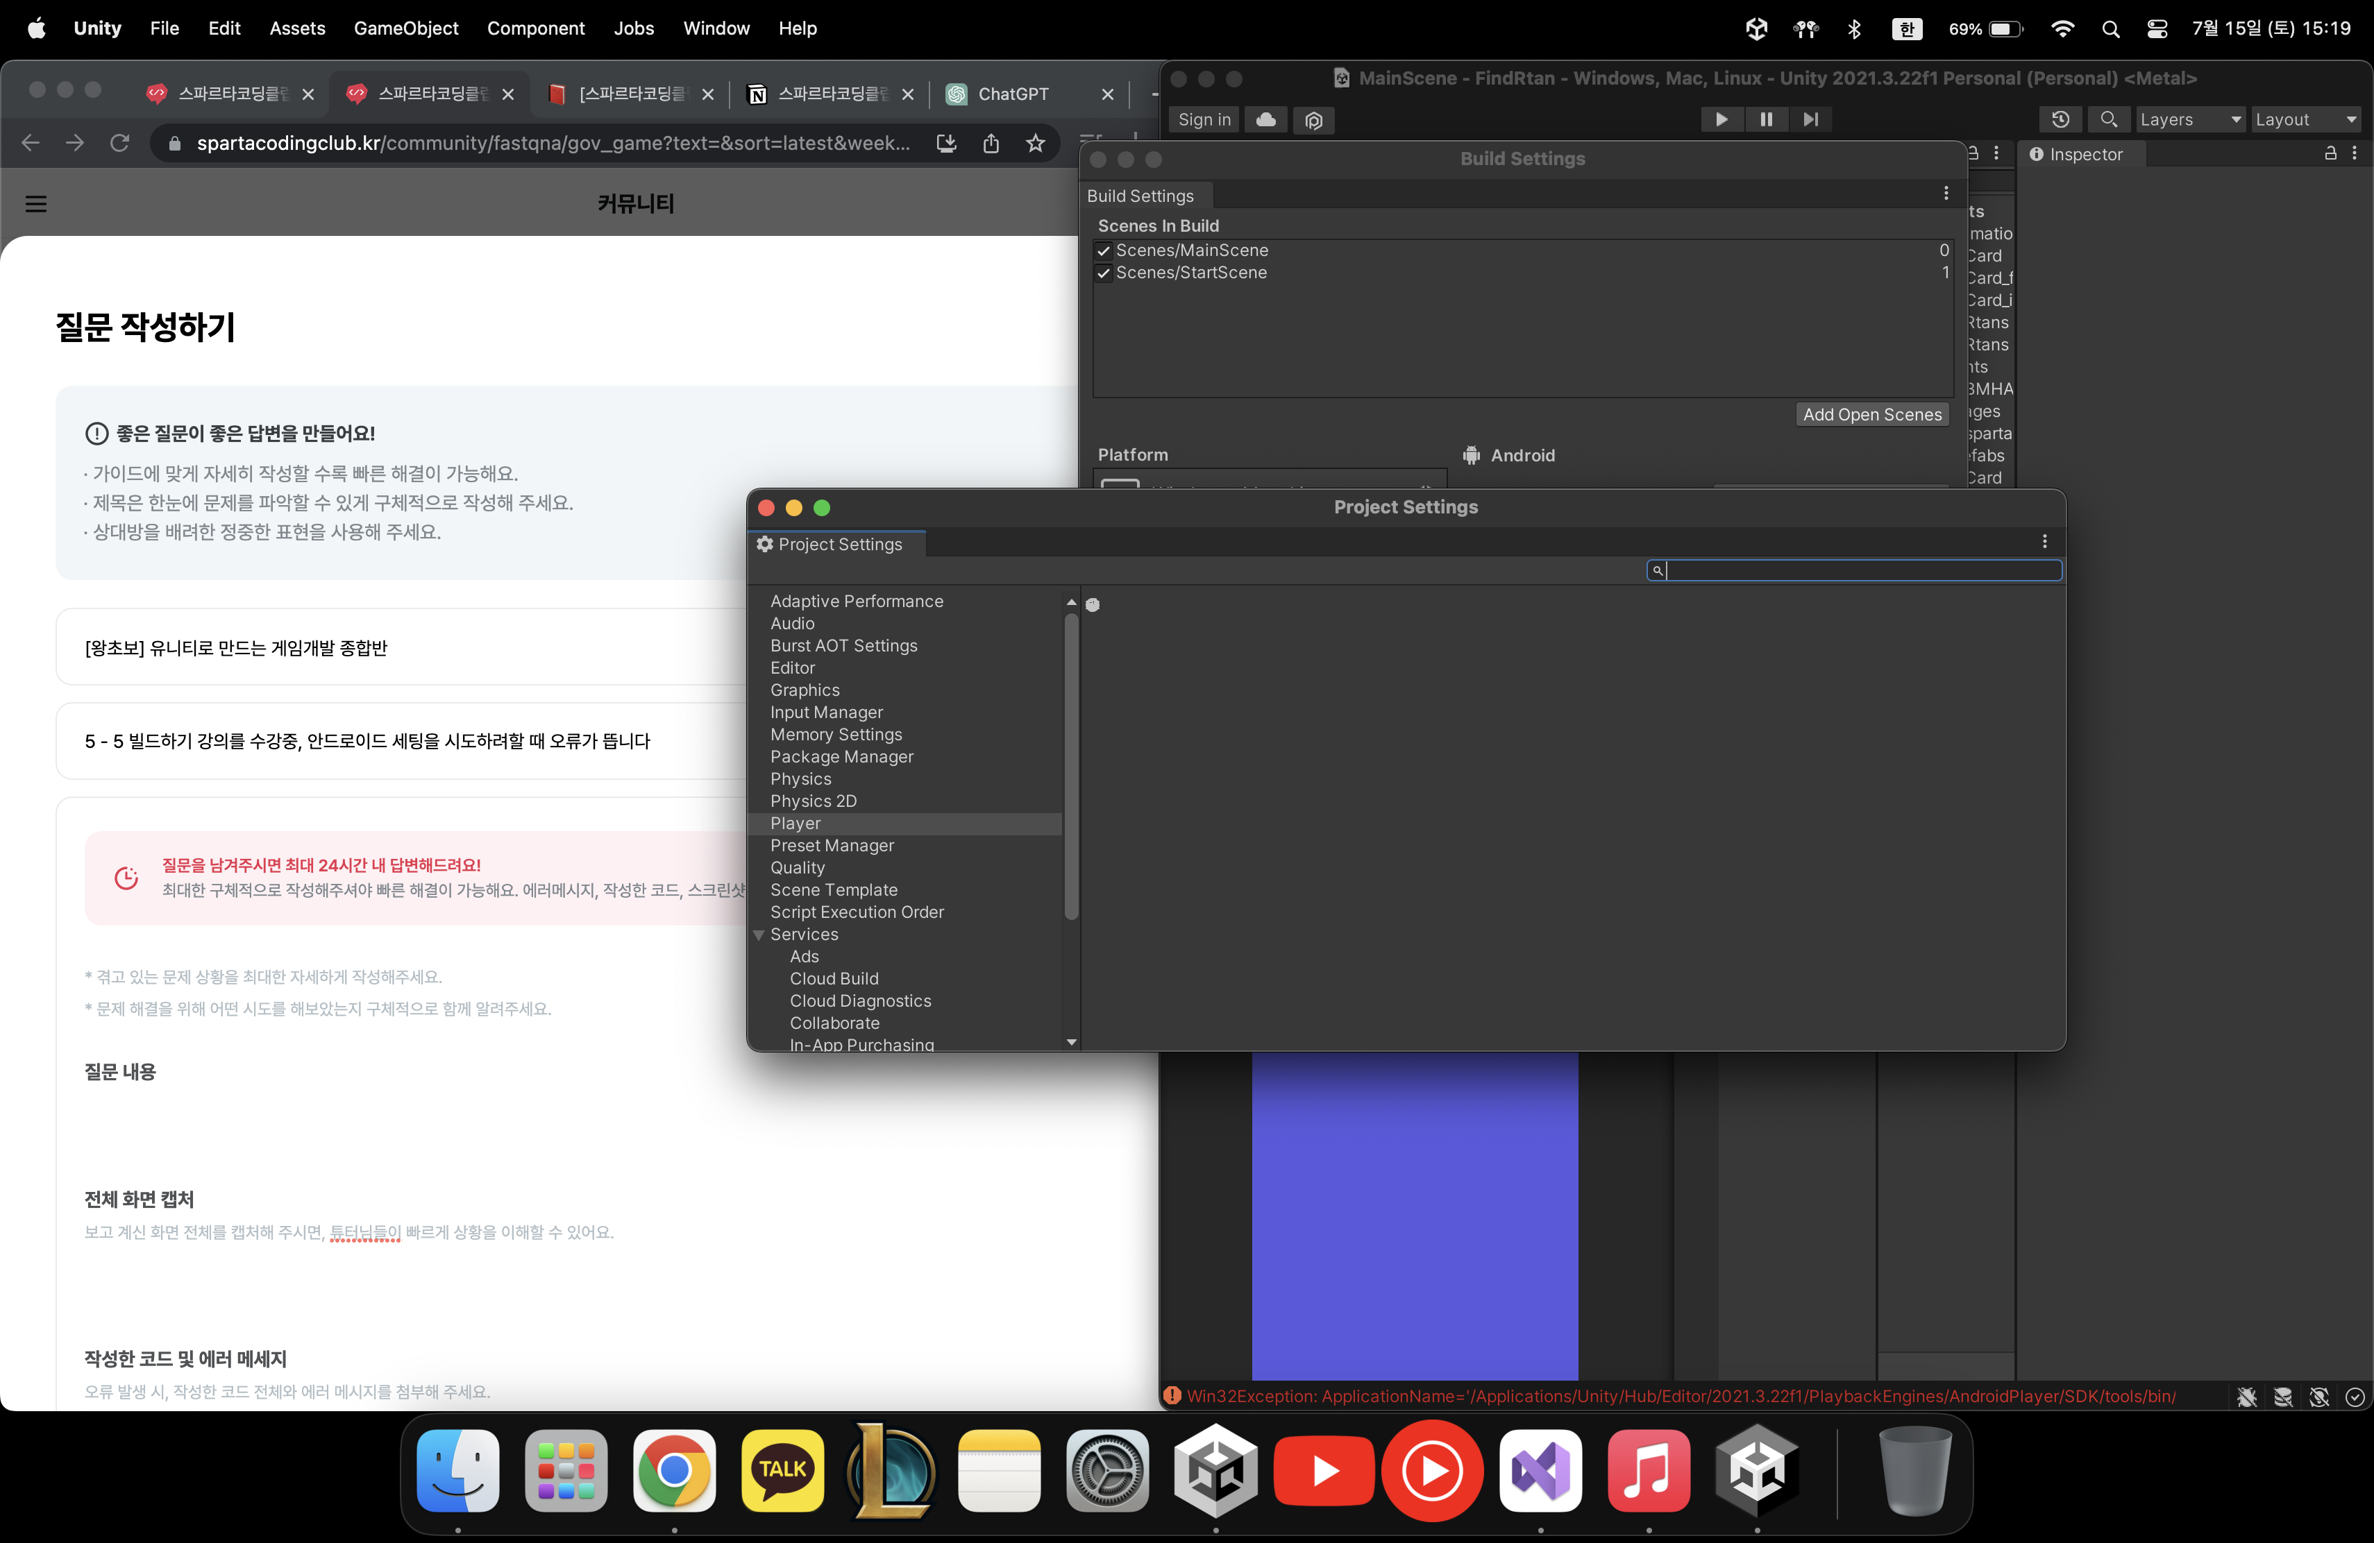This screenshot has height=1543, width=2374.
Task: Click the Project Settings search field
Action: click(x=1853, y=570)
